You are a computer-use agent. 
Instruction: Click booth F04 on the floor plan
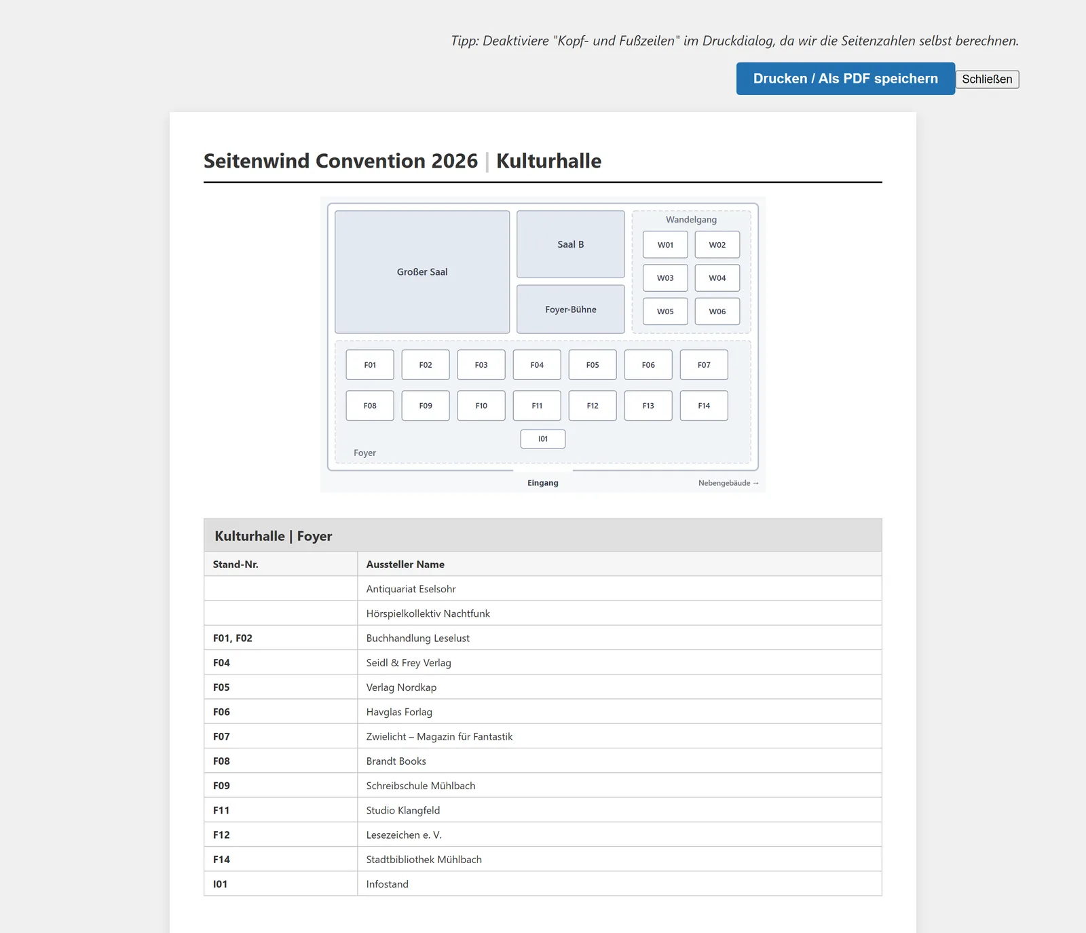point(537,365)
